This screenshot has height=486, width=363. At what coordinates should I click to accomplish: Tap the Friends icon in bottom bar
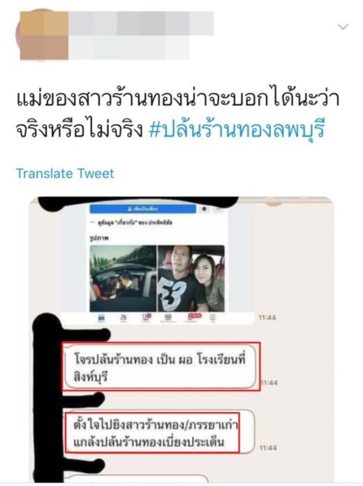pyautogui.click(x=123, y=318)
